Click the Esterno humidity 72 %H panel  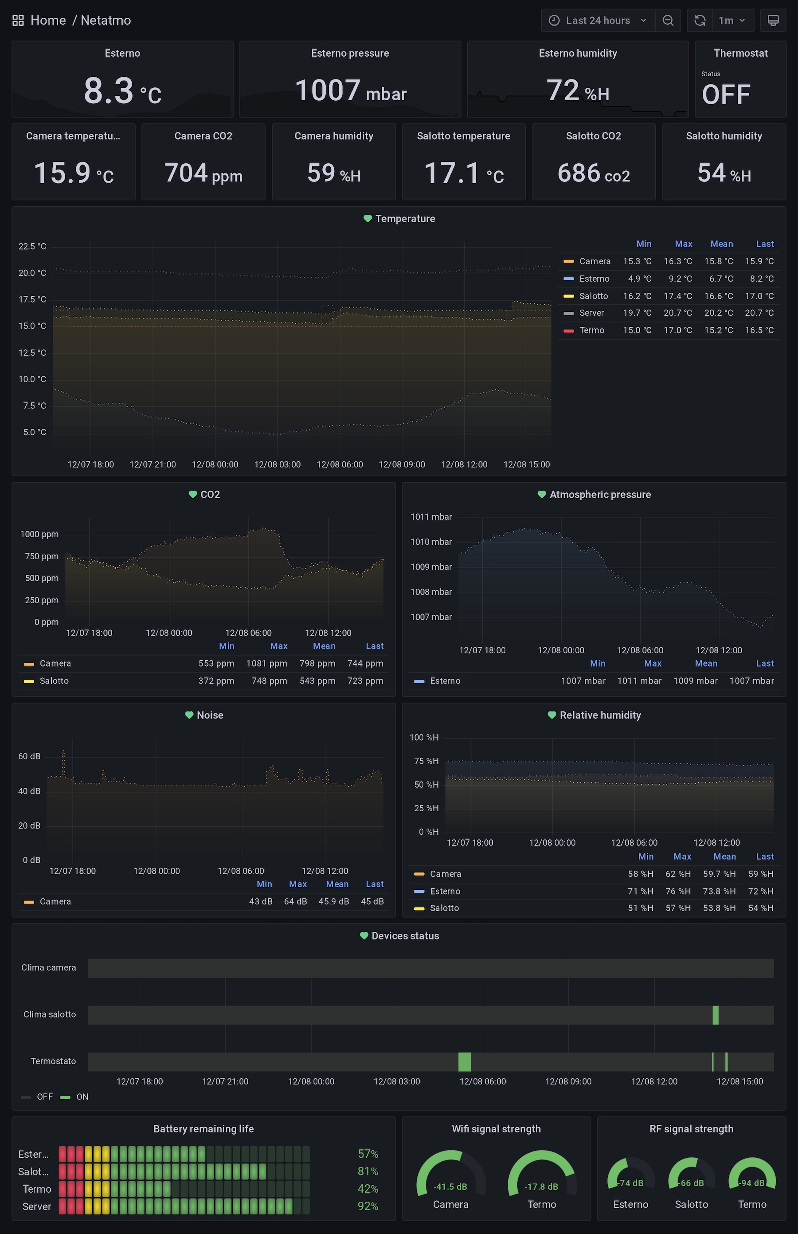(578, 79)
